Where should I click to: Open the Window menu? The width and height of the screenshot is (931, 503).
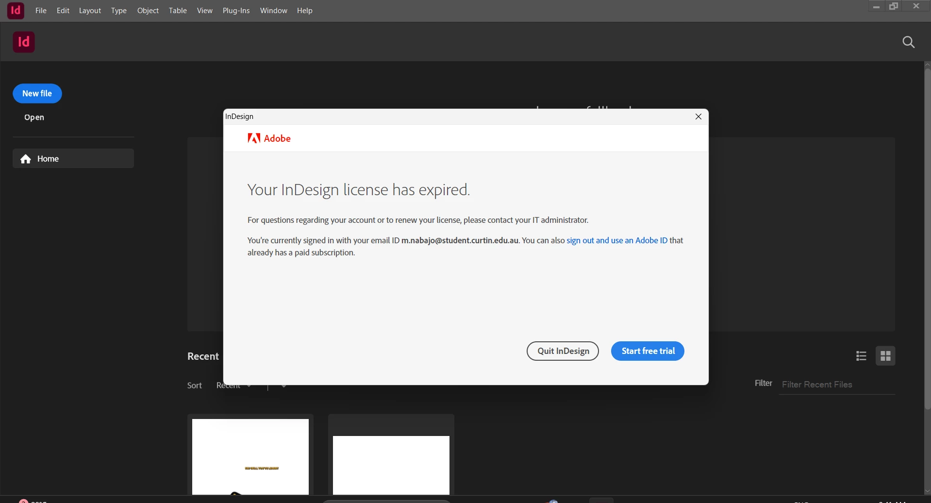[274, 10]
